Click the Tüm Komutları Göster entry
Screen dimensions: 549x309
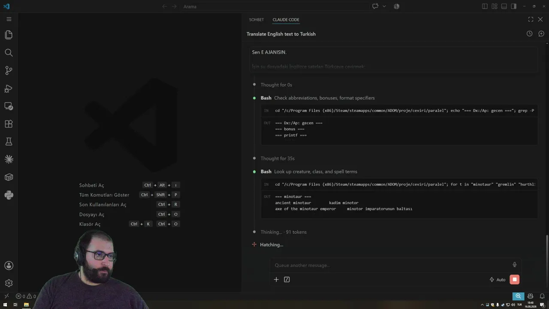click(x=129, y=195)
